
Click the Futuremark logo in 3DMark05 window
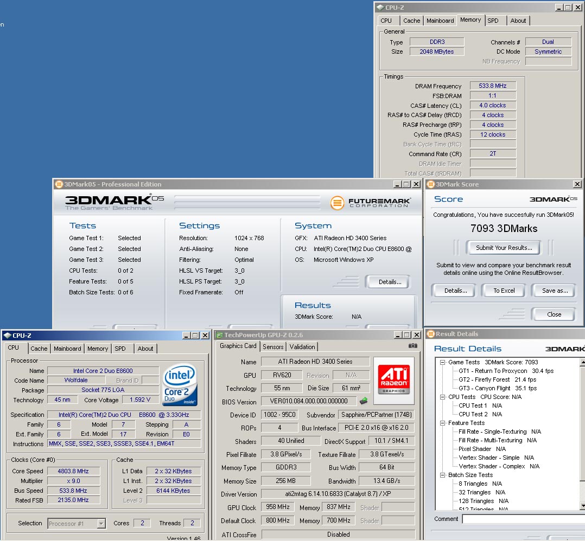(371, 202)
